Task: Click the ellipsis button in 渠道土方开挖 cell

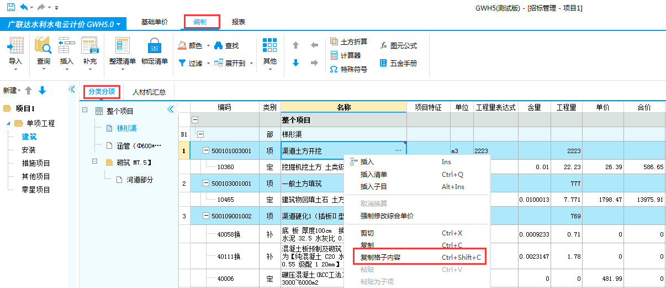Action: click(398, 151)
